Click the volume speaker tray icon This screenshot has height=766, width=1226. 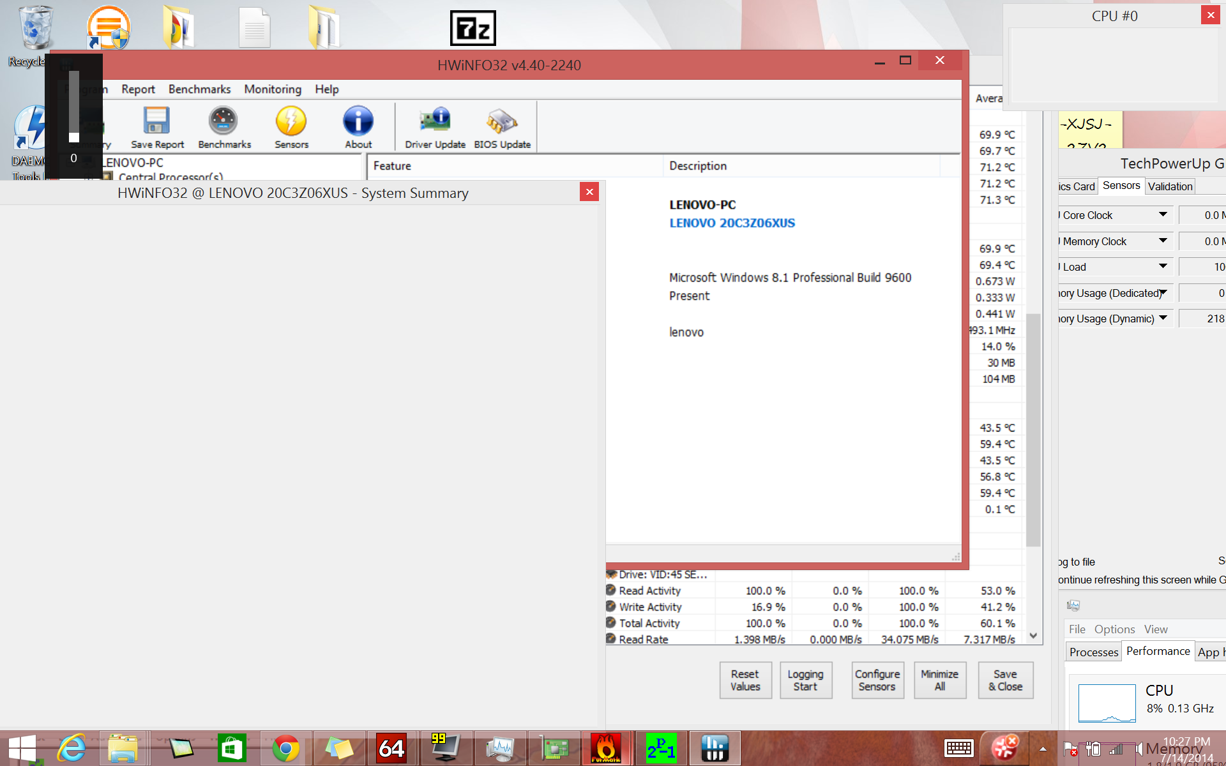(1139, 749)
